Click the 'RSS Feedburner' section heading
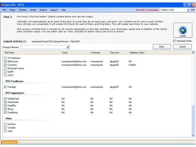Viewport: 196px width, 147px height. [x=15, y=81]
